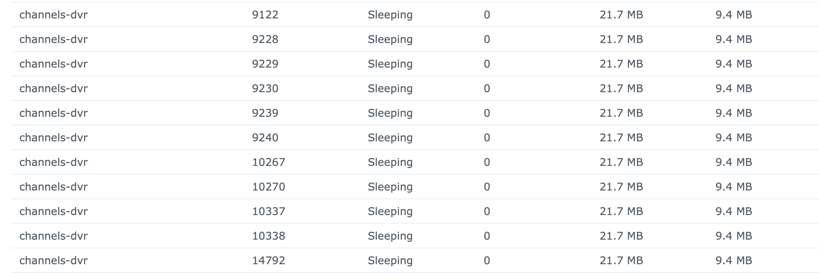Click the PID 10270 entry
This screenshot has width=819, height=273.
coord(269,187)
